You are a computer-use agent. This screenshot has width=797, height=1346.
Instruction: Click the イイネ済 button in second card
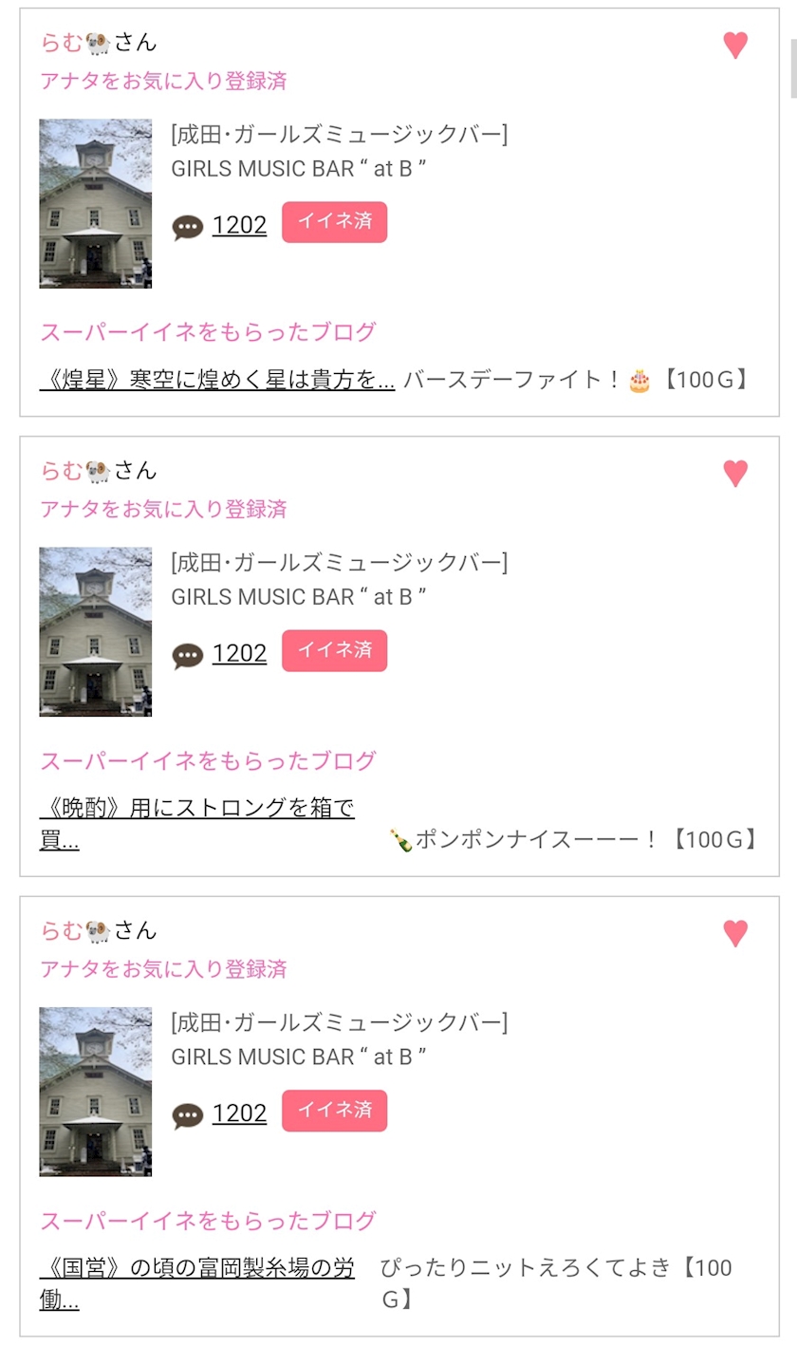tap(334, 650)
